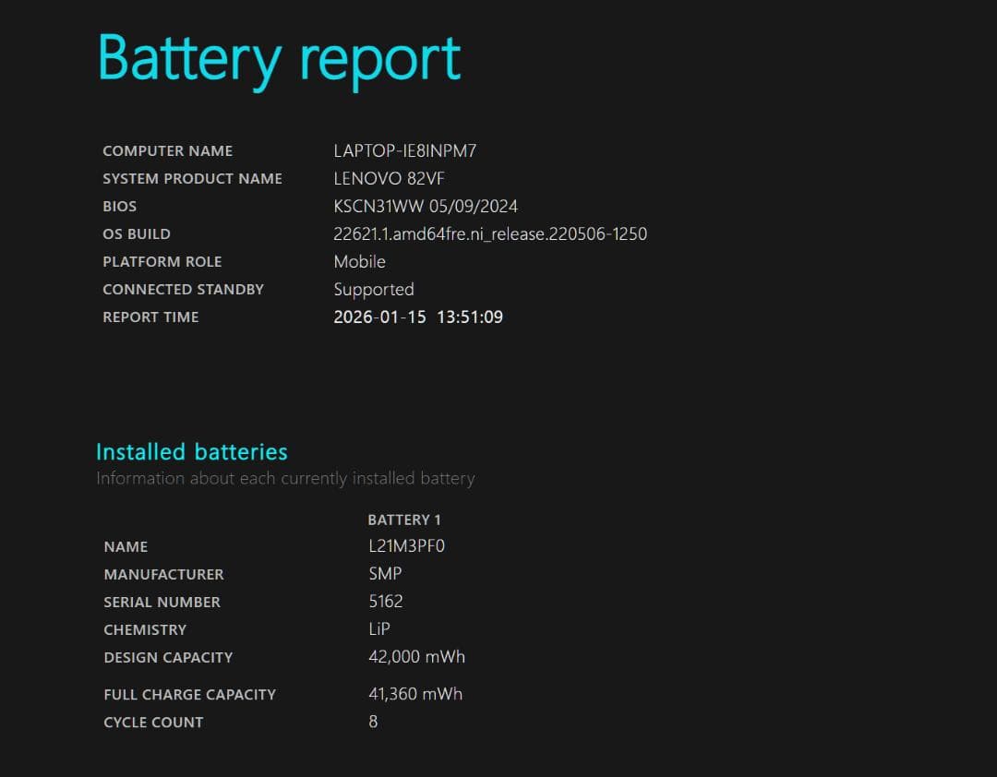Image resolution: width=997 pixels, height=777 pixels.
Task: Click the Battery report heading
Action: click(x=279, y=59)
